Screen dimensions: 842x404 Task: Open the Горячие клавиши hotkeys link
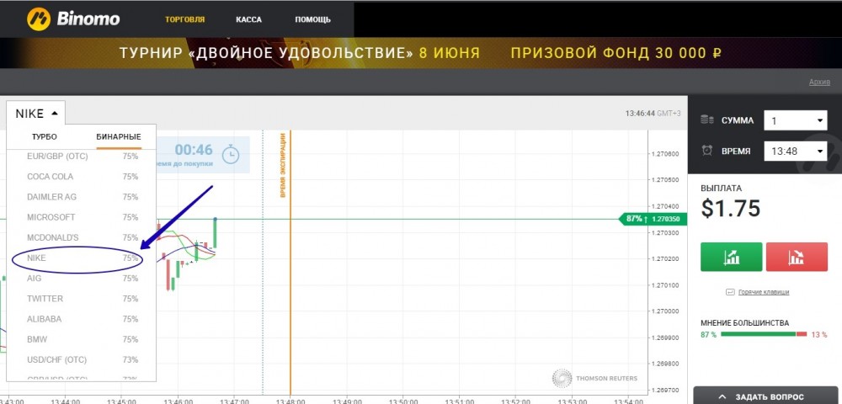765,292
